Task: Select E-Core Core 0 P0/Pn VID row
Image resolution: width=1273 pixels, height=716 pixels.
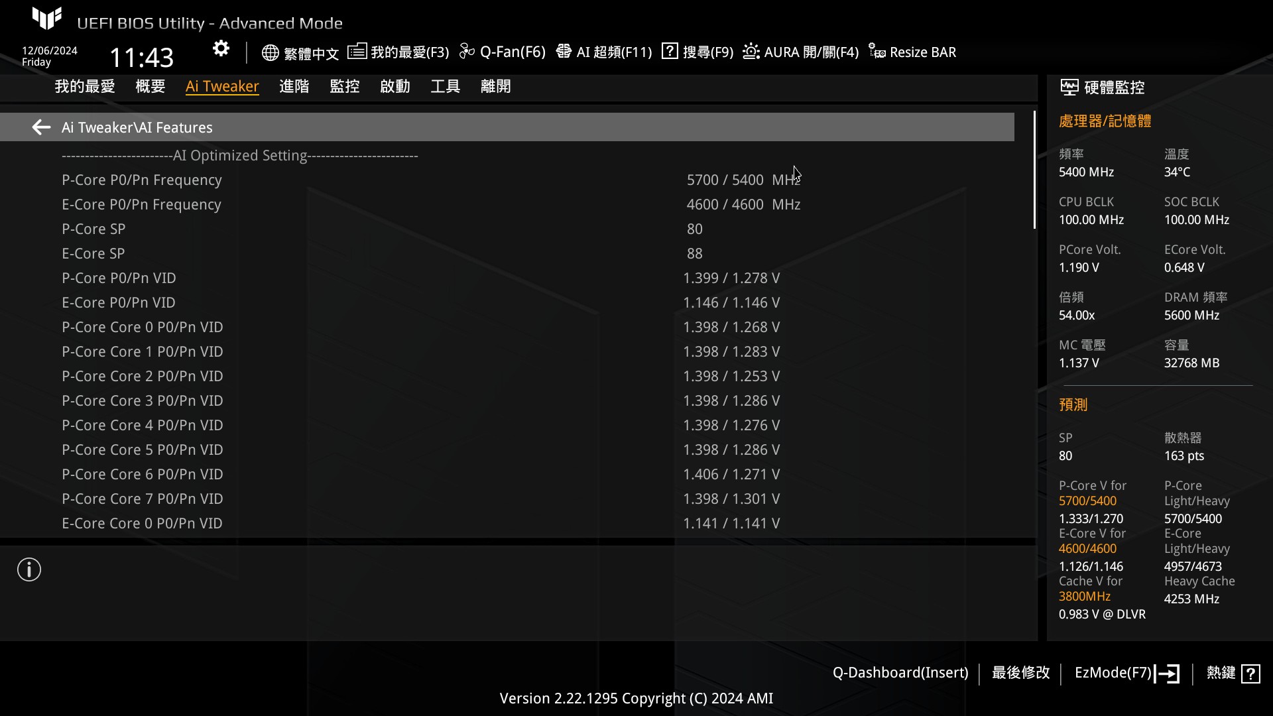Action: click(x=507, y=523)
